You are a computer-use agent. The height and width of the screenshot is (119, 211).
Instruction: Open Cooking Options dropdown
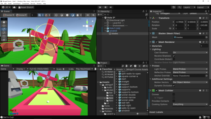[x=190, y=104]
